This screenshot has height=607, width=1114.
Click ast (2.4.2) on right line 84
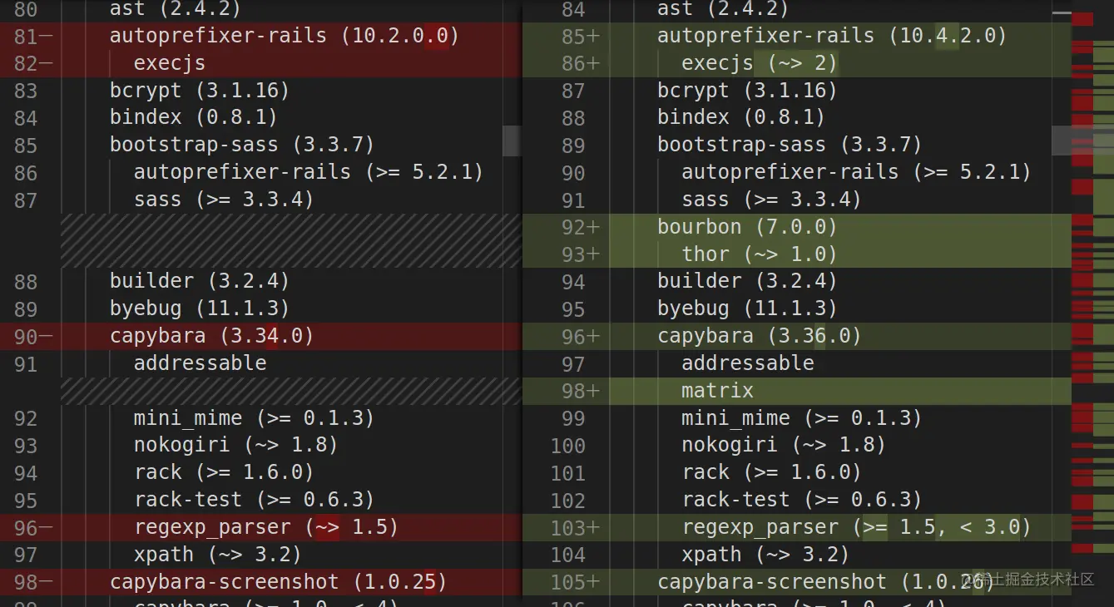click(723, 9)
